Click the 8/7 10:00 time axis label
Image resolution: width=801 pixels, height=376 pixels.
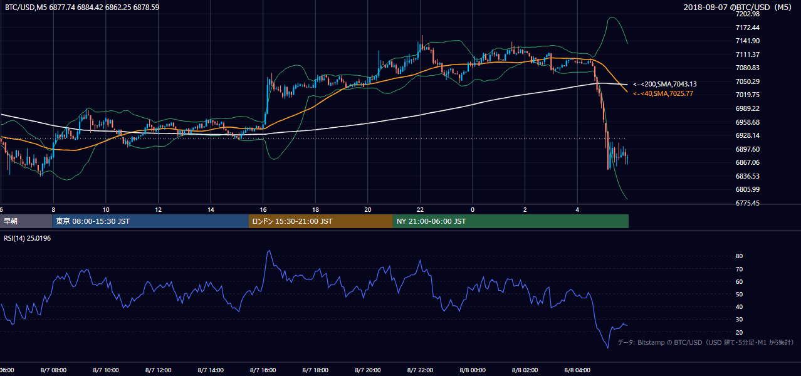click(106, 370)
